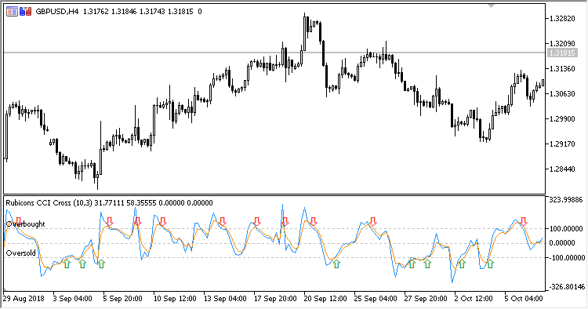The image size is (588, 309).
Task: Click the green arrow above 5 Sep 20:00
Action: [101, 264]
